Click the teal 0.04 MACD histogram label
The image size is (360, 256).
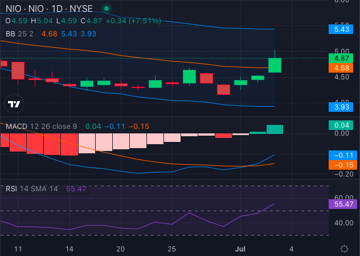click(x=341, y=125)
